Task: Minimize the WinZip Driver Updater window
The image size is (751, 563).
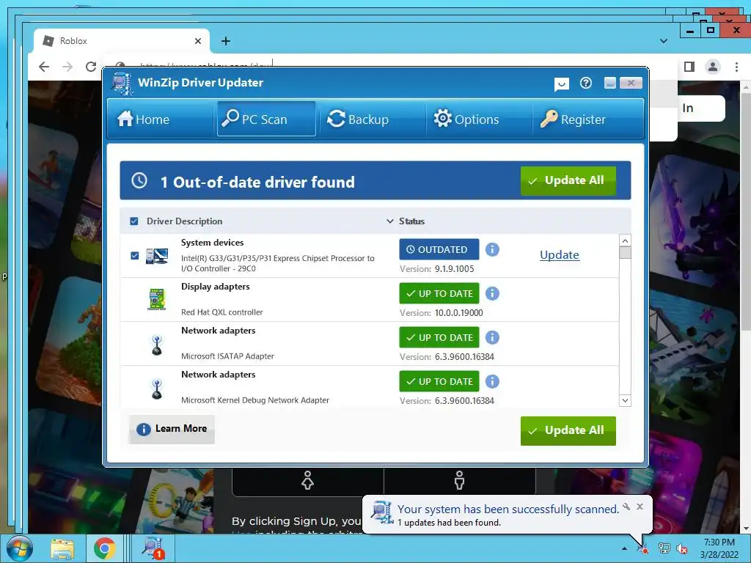Action: coord(610,83)
